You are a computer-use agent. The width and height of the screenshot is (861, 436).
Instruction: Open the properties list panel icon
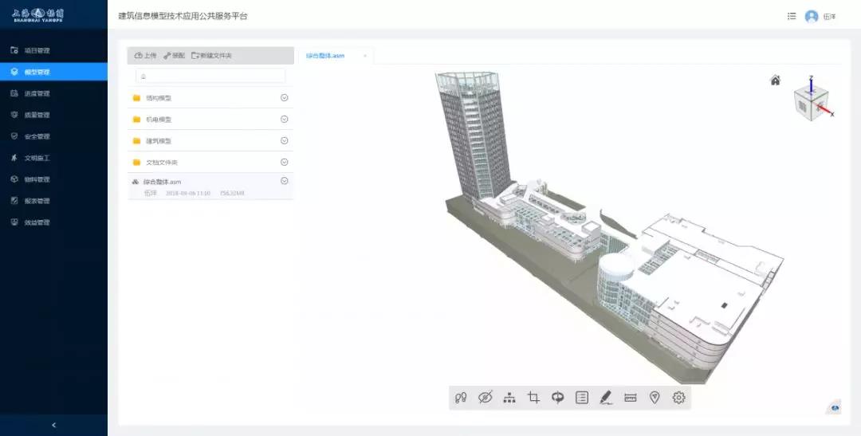(x=582, y=398)
